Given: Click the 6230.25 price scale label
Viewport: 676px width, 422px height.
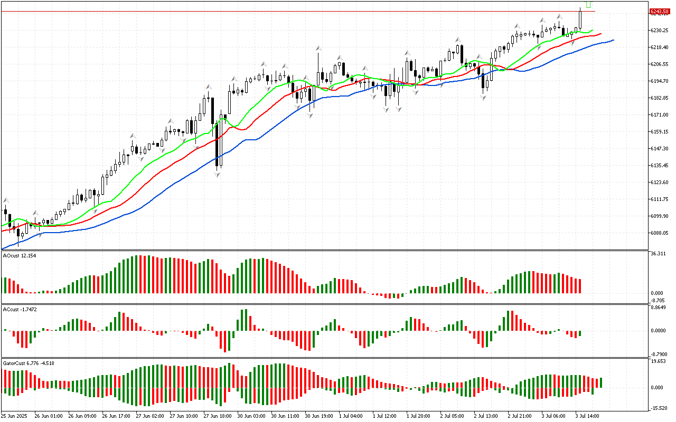Looking at the screenshot, I should point(660,31).
